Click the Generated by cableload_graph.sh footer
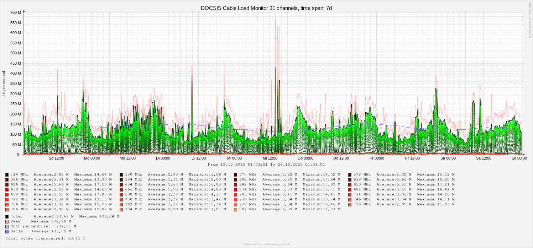Screen dimensions: 533x248 266,244
